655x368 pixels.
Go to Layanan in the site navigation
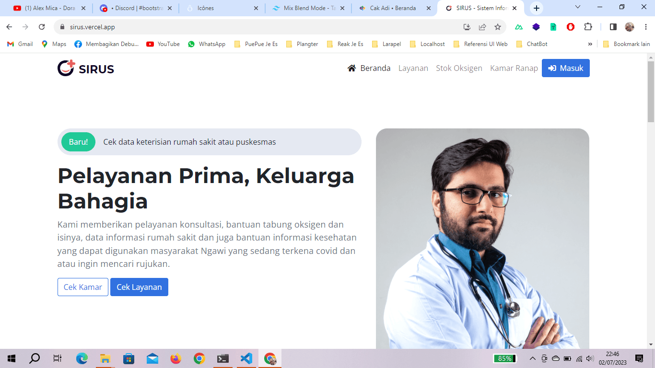[x=413, y=68]
